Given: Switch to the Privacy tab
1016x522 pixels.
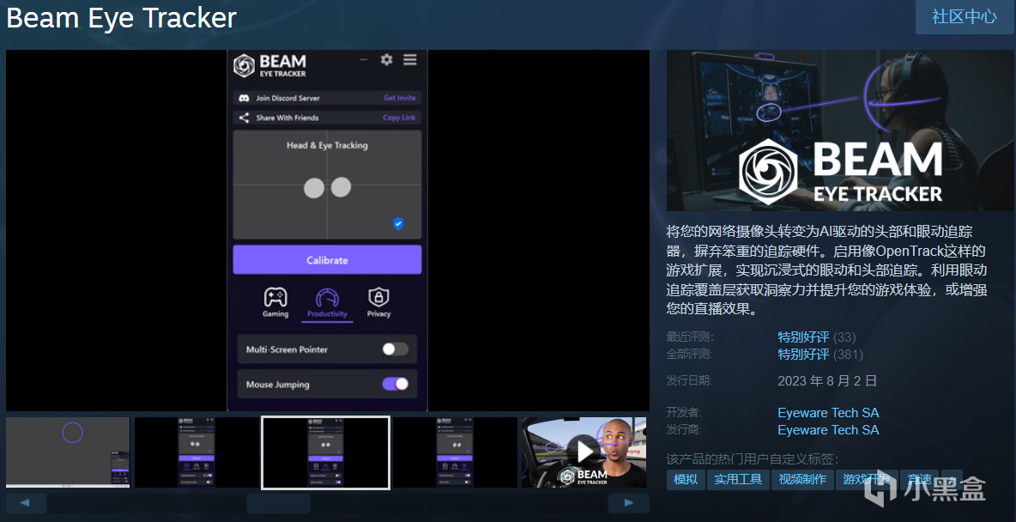Looking at the screenshot, I should [379, 302].
